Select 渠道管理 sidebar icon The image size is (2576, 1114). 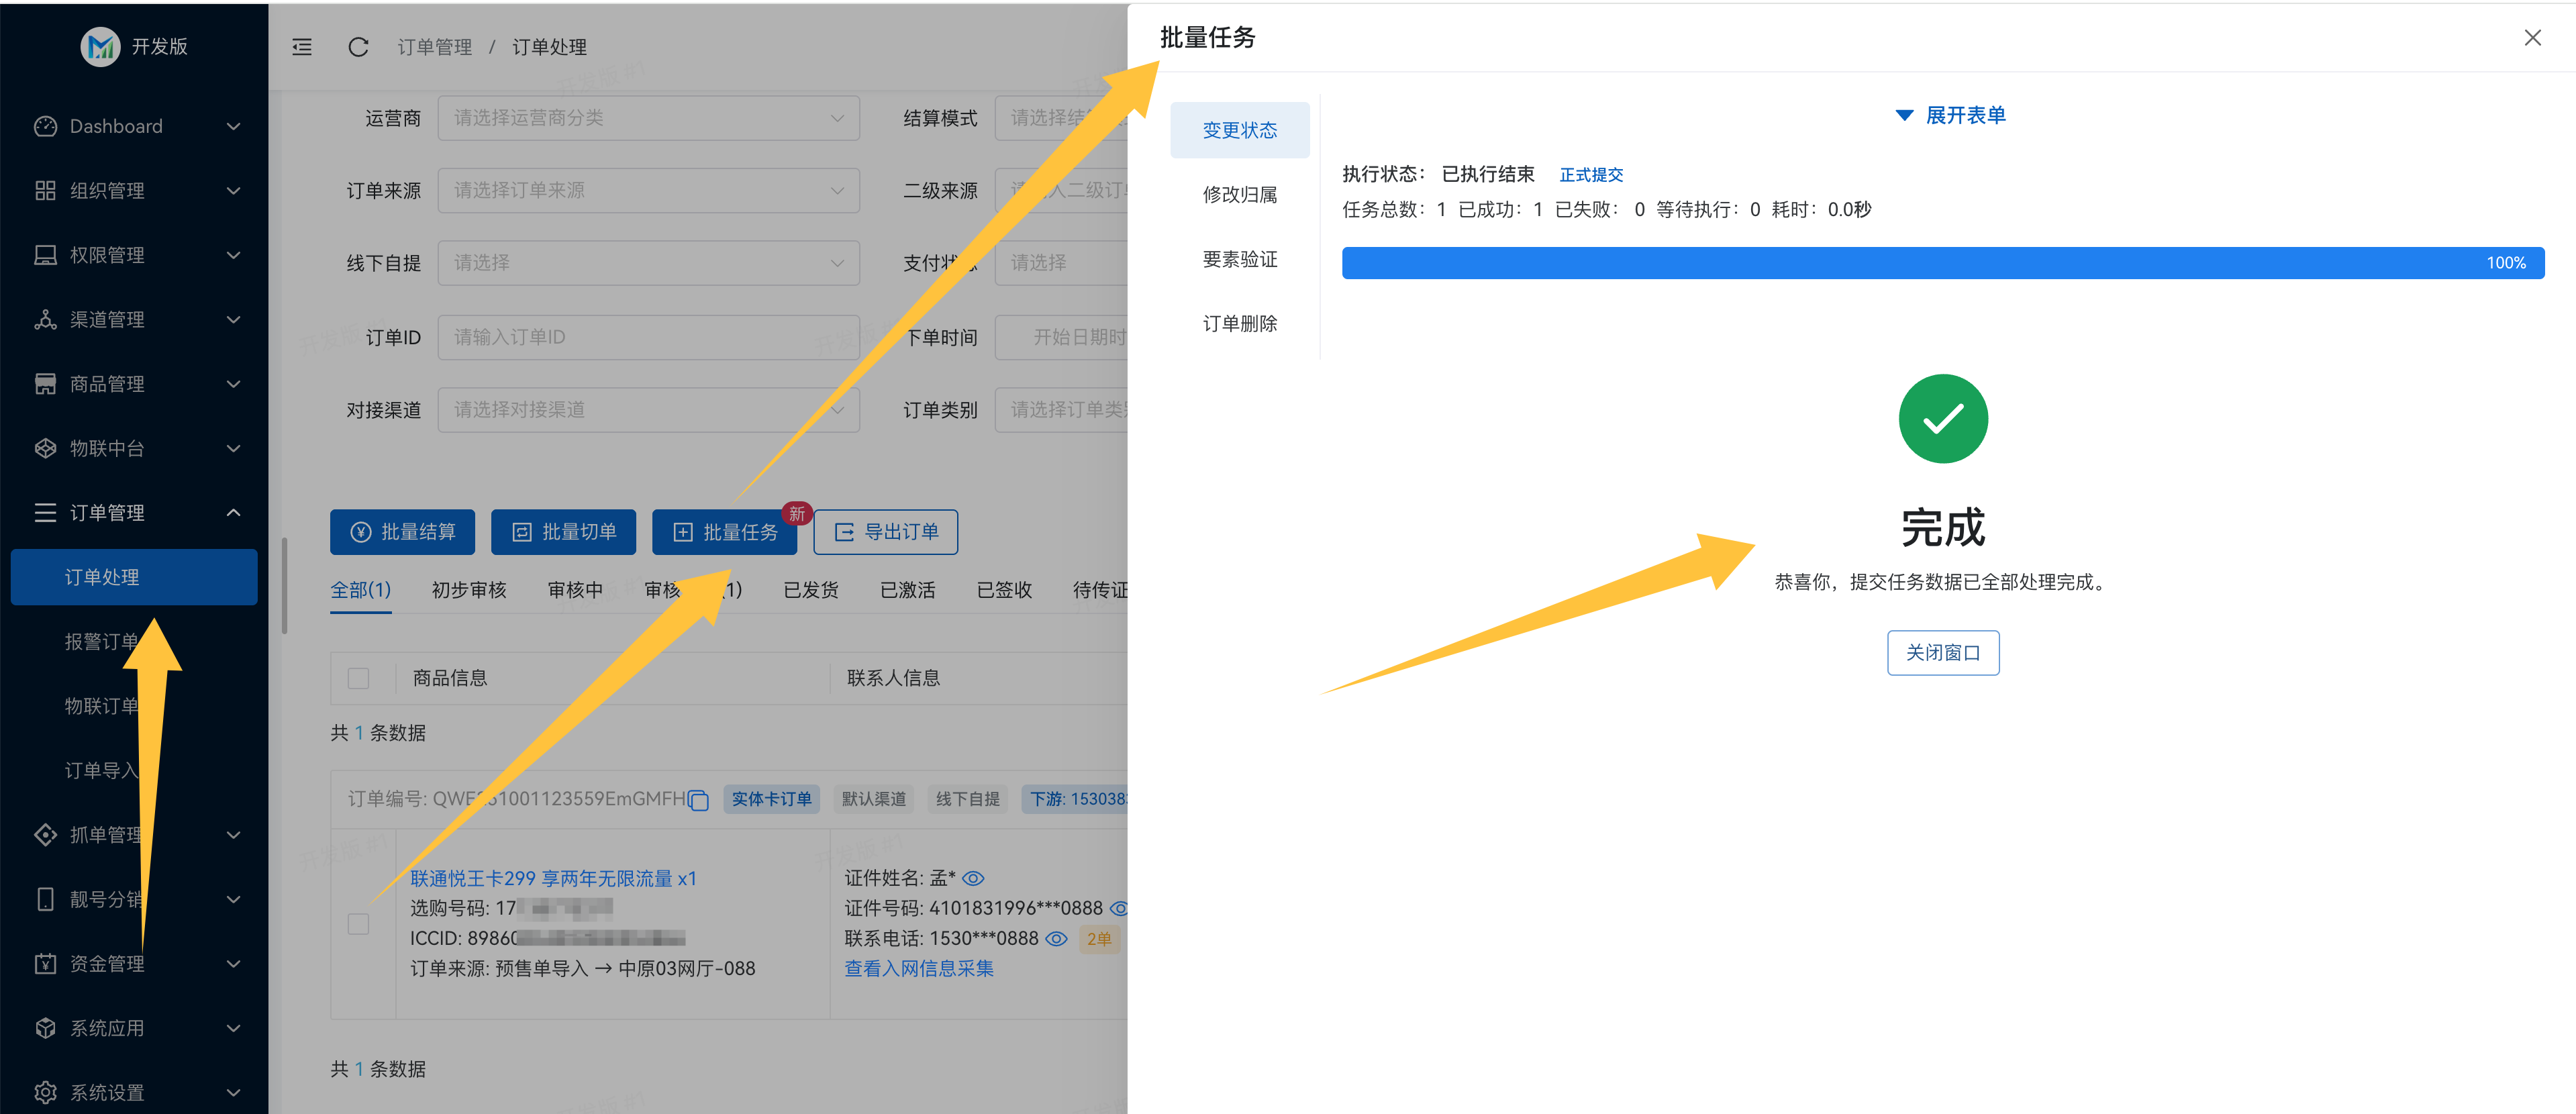[45, 319]
